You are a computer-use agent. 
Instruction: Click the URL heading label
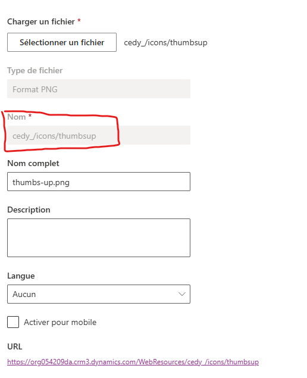point(15,346)
